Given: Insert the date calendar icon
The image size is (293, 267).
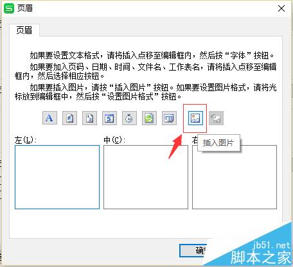Looking at the screenshot, I should click(x=109, y=118).
